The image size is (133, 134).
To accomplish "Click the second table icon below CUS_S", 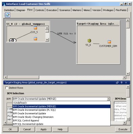I will 36,39.
